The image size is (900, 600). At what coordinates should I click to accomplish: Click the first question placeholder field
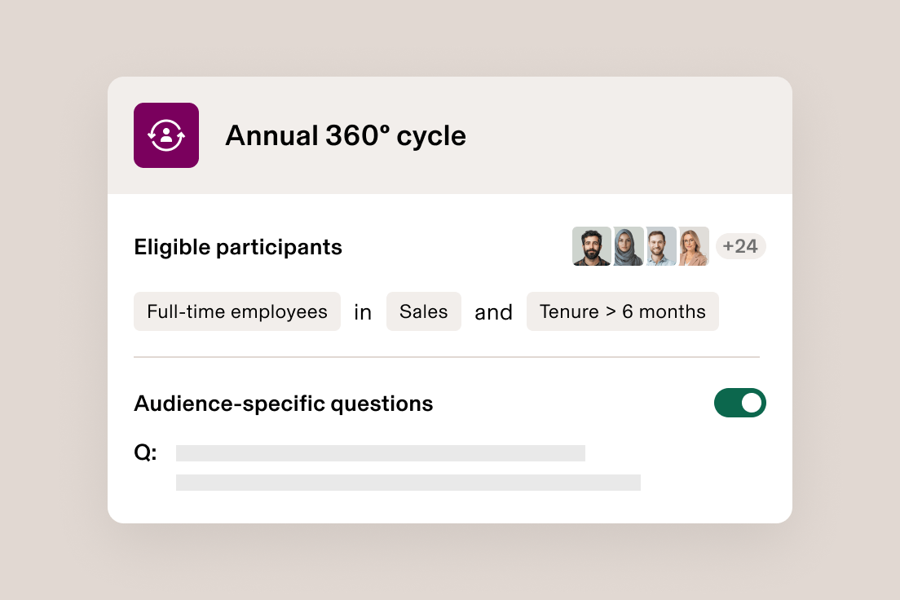pyautogui.click(x=380, y=452)
